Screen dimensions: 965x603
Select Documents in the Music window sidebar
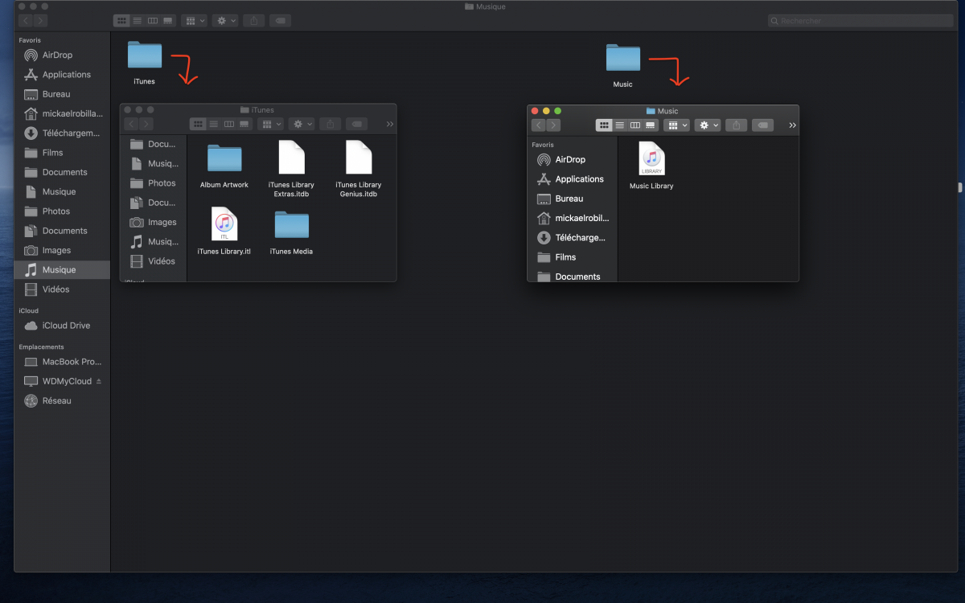point(577,276)
